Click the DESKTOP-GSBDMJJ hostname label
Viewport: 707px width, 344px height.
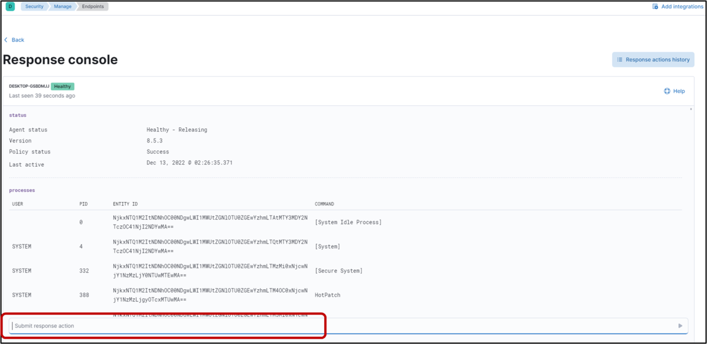click(x=28, y=86)
